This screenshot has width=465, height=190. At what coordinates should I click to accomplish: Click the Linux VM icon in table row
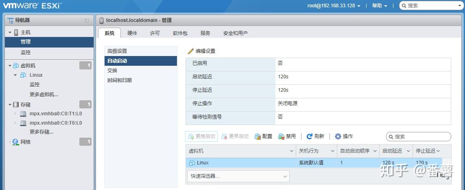pos(192,163)
